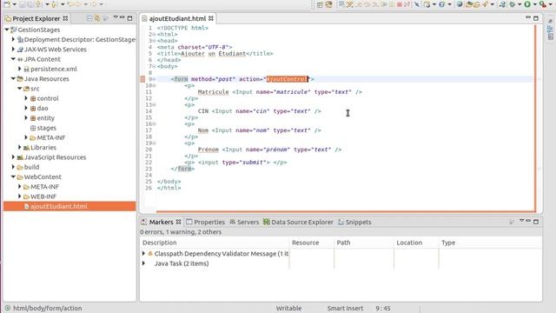Screen dimensions: 556x313
Task: Collapse the GestionStages project node
Action: point(7,30)
